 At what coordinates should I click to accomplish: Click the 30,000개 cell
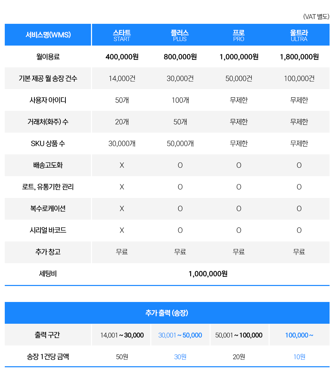tap(122, 144)
